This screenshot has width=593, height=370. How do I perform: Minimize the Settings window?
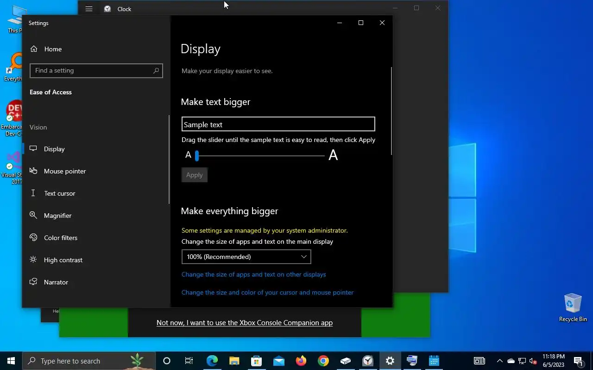[x=340, y=23]
